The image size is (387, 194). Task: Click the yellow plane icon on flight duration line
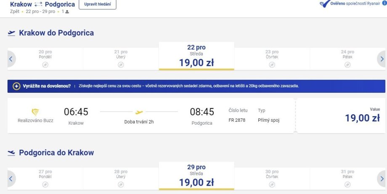pos(139,112)
